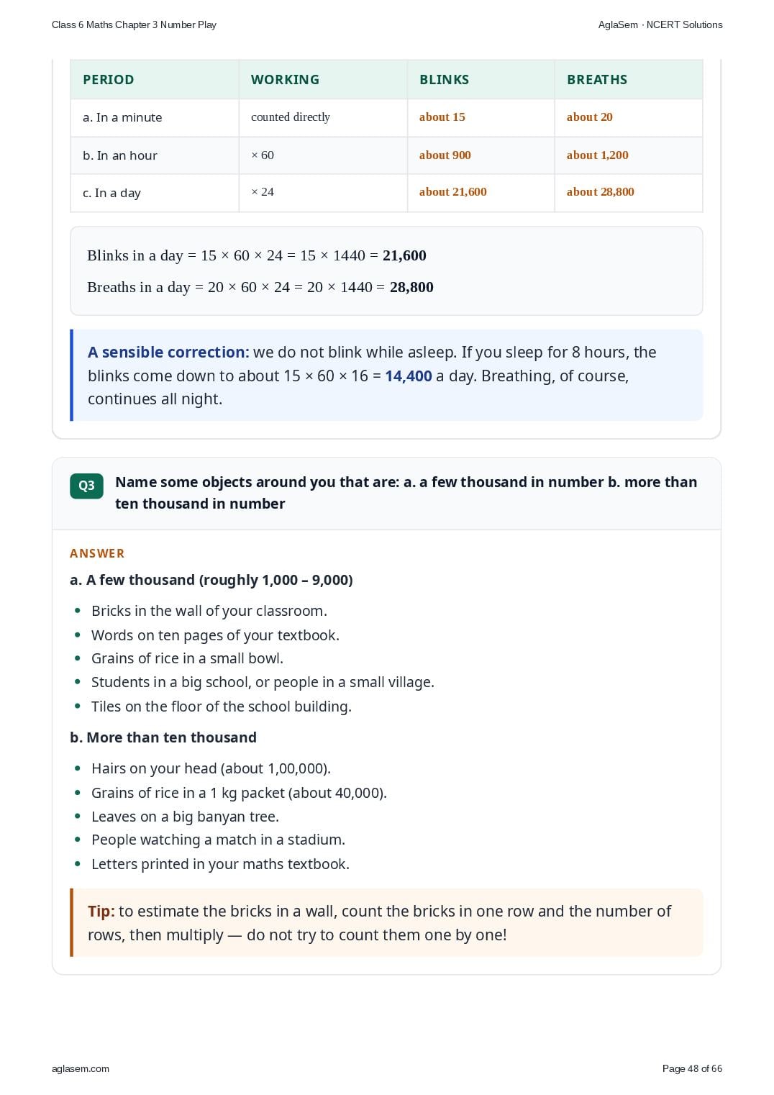Click the highlighted 14,400 value

tap(409, 376)
